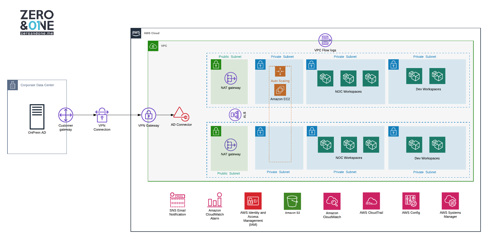Select the VPN Connection icon
This screenshot has height=239, width=500.
pyautogui.click(x=102, y=115)
